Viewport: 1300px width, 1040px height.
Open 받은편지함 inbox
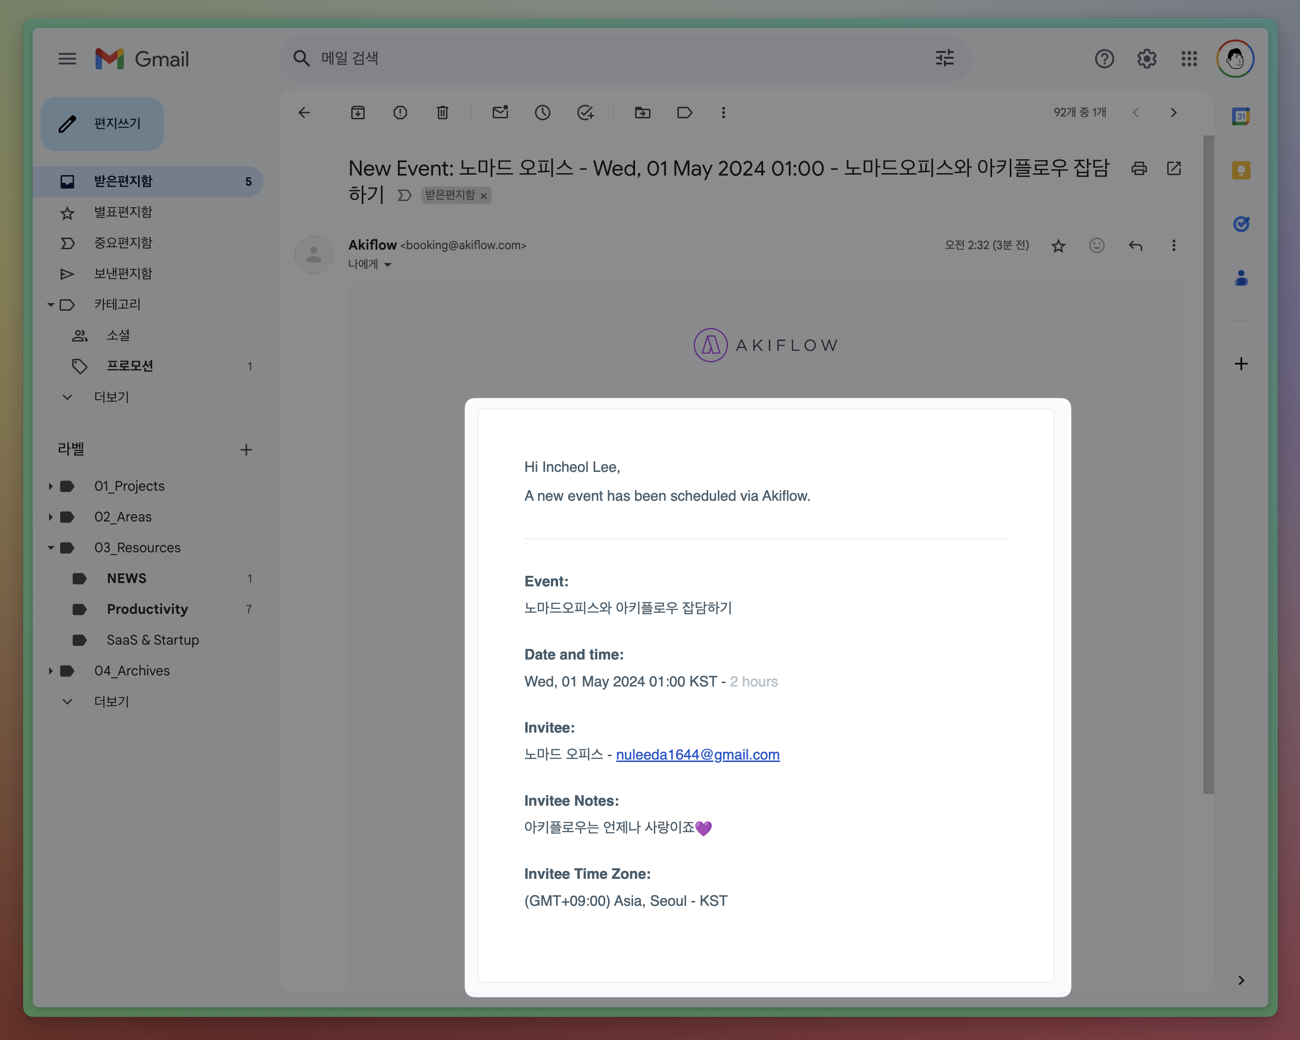point(148,181)
